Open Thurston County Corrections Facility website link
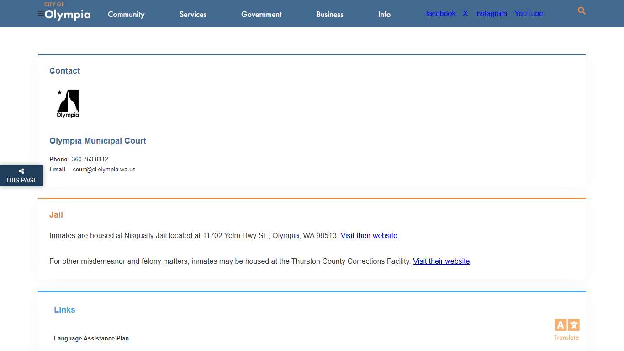The width and height of the screenshot is (624, 351). 441,261
